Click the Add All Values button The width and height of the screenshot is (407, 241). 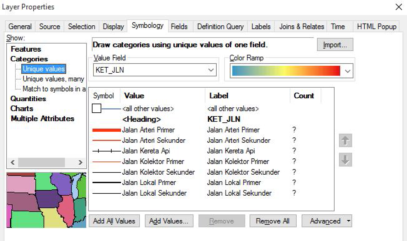click(x=114, y=221)
